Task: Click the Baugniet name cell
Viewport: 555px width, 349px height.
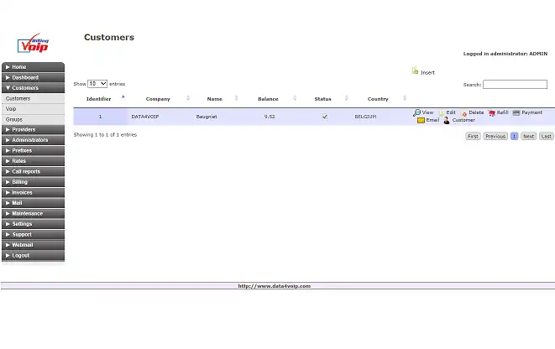Action: (207, 117)
